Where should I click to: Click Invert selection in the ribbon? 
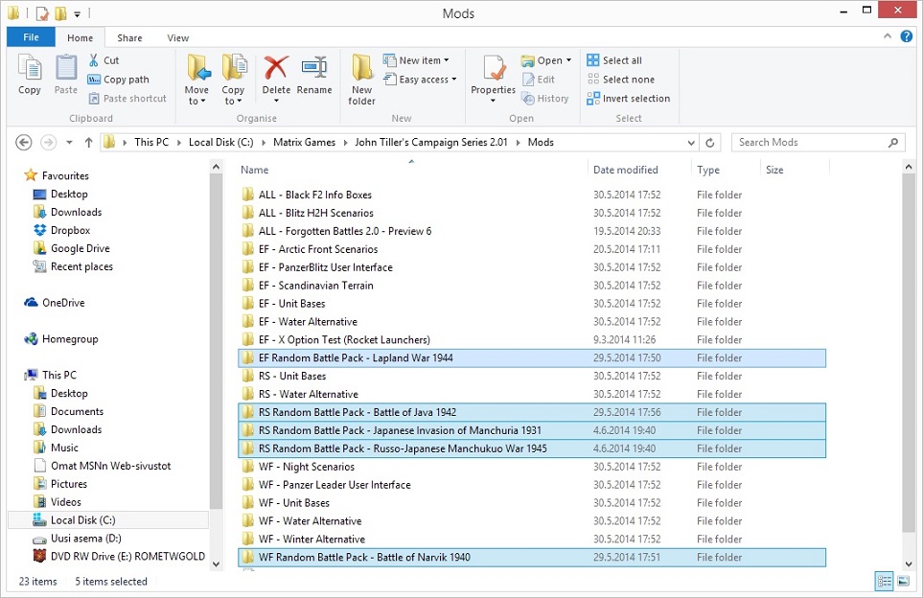(x=628, y=99)
